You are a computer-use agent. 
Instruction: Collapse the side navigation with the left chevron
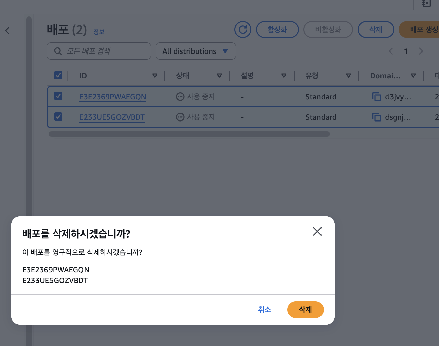click(7, 31)
